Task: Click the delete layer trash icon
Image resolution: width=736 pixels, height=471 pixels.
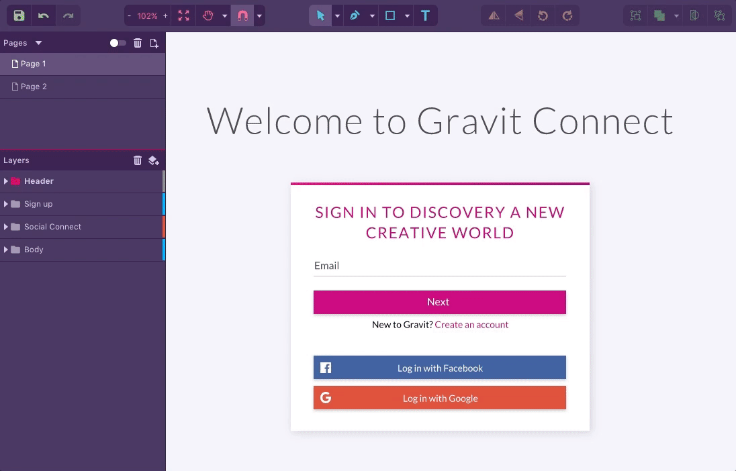Action: (138, 160)
